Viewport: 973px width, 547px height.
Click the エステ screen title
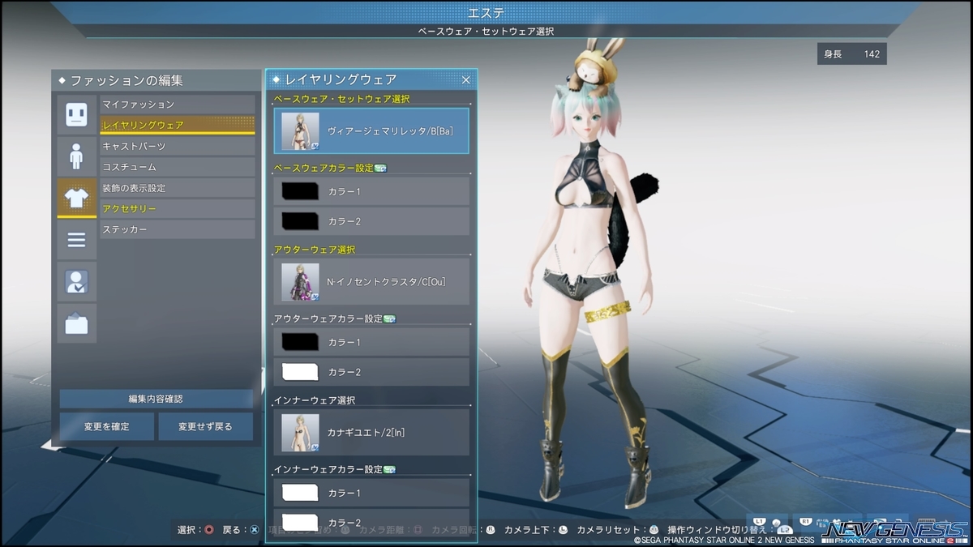[x=486, y=13]
